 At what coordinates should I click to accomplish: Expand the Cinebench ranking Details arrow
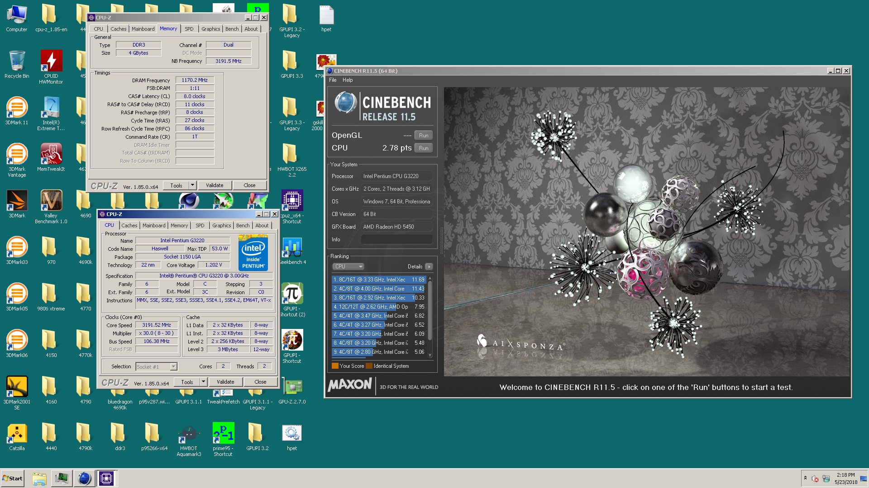point(429,267)
